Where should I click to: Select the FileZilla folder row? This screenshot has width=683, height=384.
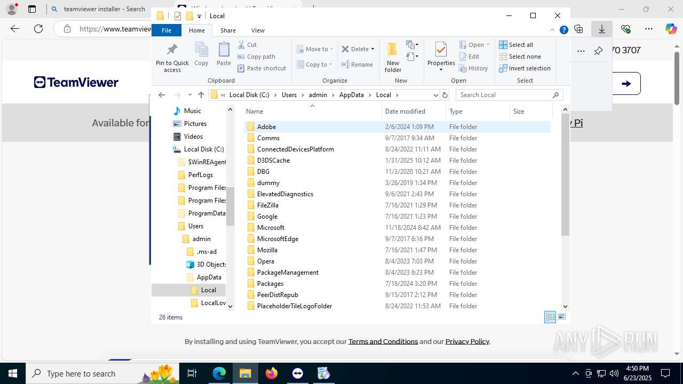[x=398, y=205]
